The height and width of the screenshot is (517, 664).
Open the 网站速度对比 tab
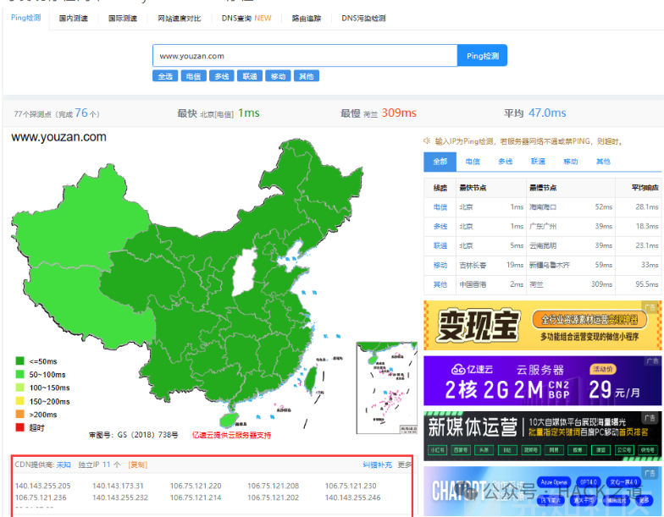pos(180,19)
